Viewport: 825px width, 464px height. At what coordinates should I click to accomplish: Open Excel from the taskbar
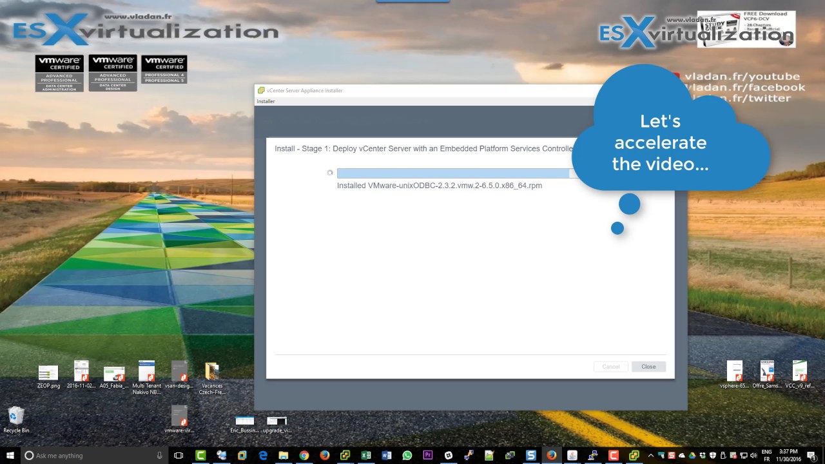pyautogui.click(x=366, y=455)
